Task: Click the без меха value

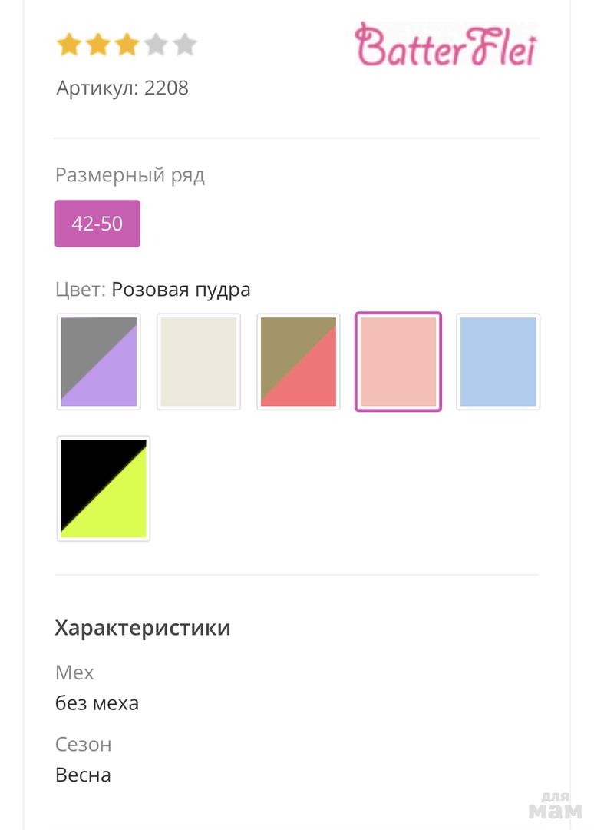Action: [97, 702]
